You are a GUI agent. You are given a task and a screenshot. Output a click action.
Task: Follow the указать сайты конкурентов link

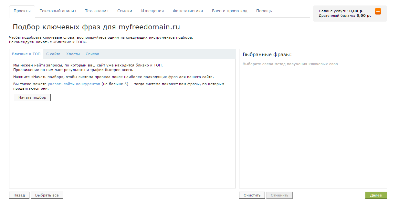[x=74, y=84]
